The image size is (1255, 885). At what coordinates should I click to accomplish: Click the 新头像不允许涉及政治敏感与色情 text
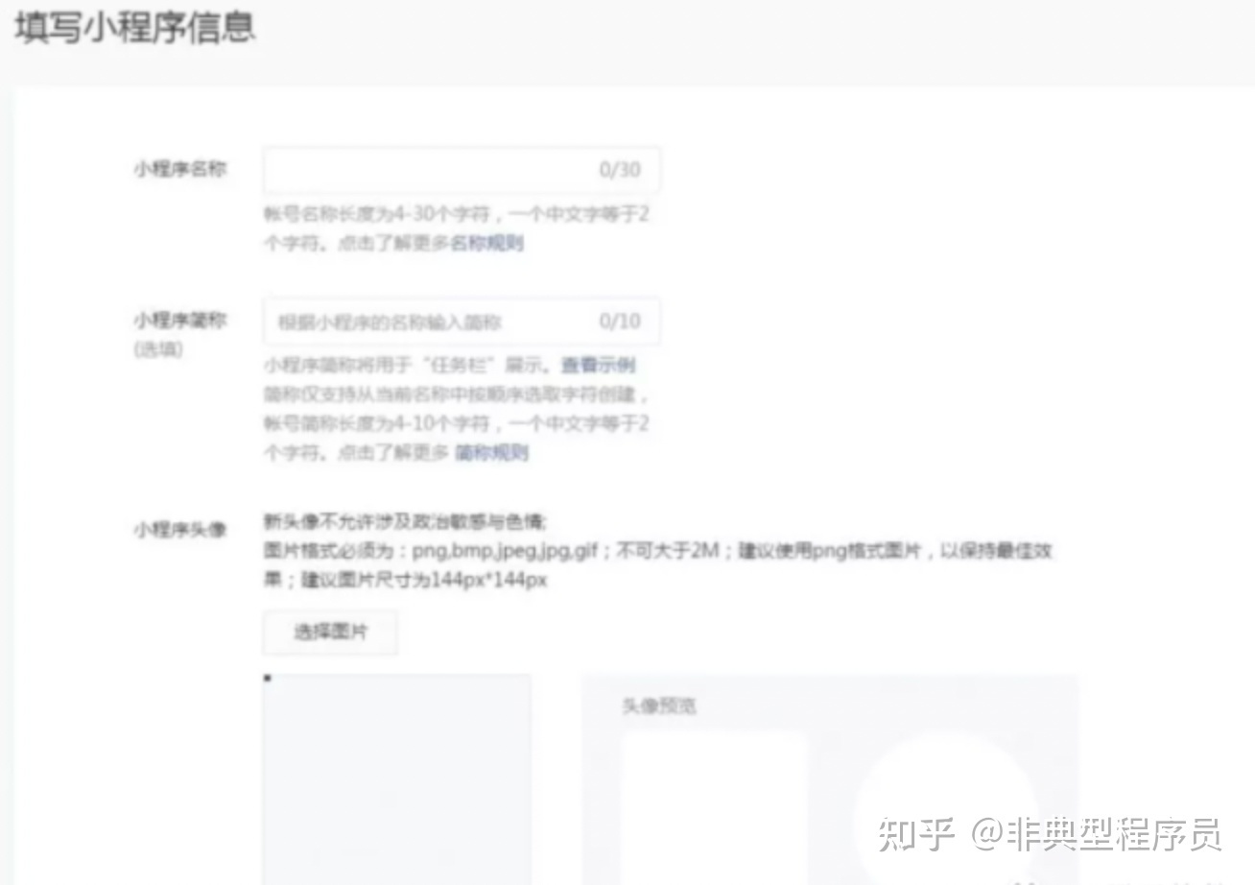coord(405,521)
